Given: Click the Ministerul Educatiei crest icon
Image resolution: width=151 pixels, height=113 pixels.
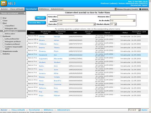Looking at the screenshot, I should [x=115, y=9].
